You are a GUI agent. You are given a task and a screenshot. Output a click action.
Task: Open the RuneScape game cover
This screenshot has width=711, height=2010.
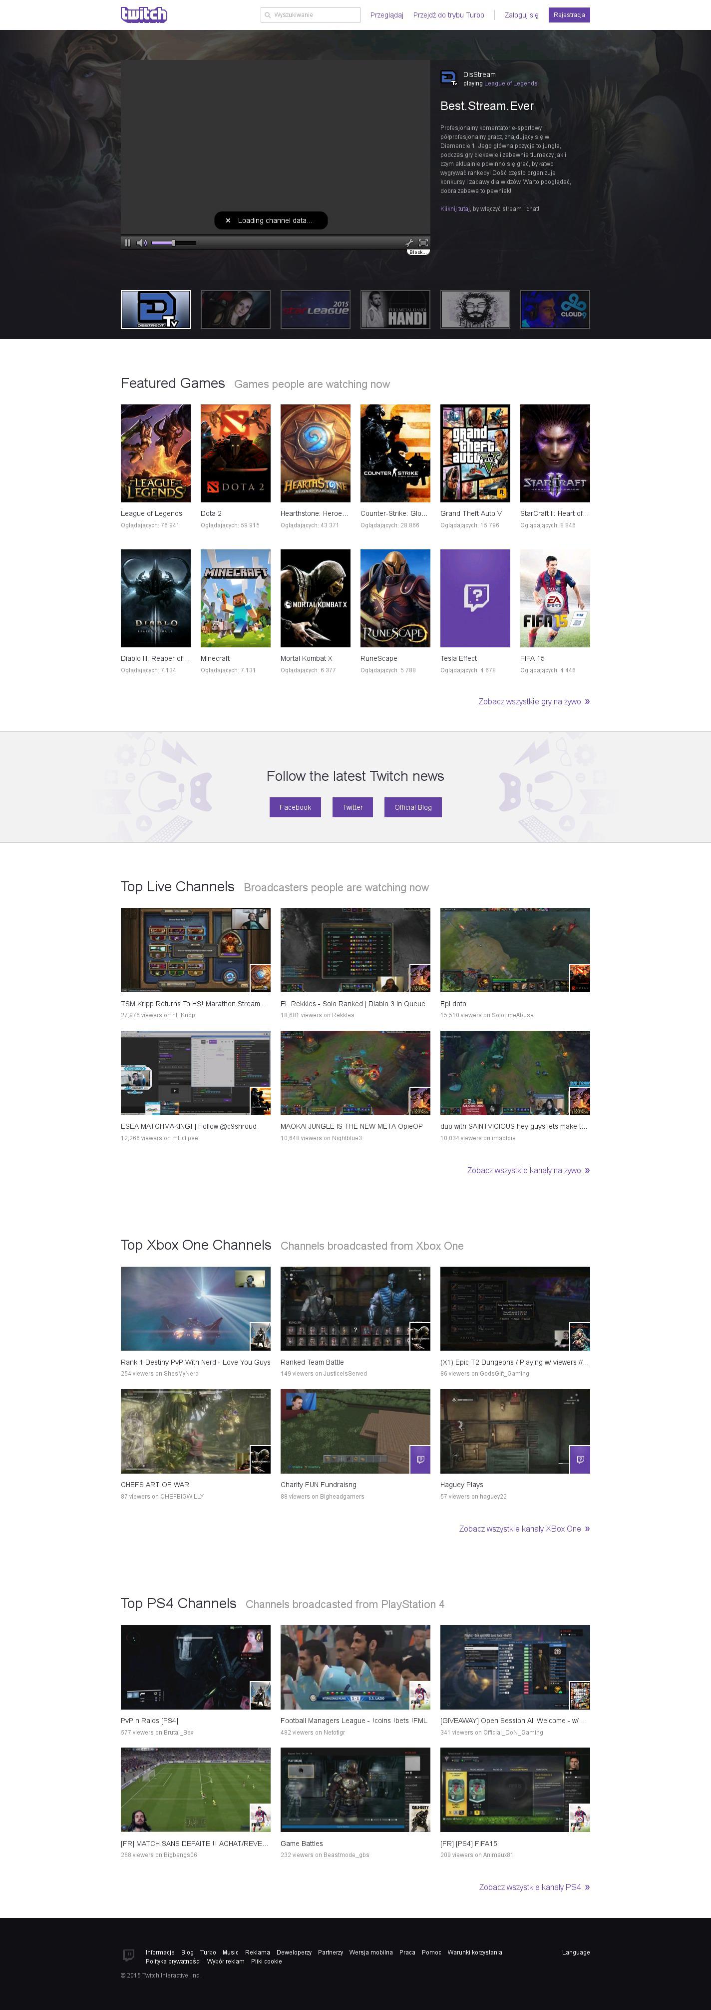click(395, 598)
